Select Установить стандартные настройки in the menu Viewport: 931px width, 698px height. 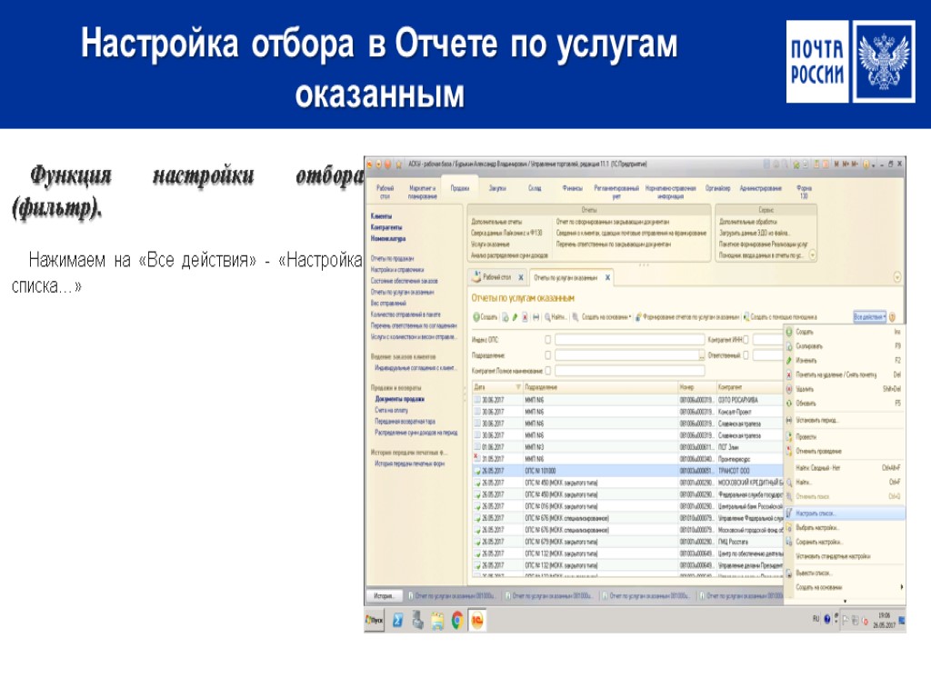(x=845, y=556)
